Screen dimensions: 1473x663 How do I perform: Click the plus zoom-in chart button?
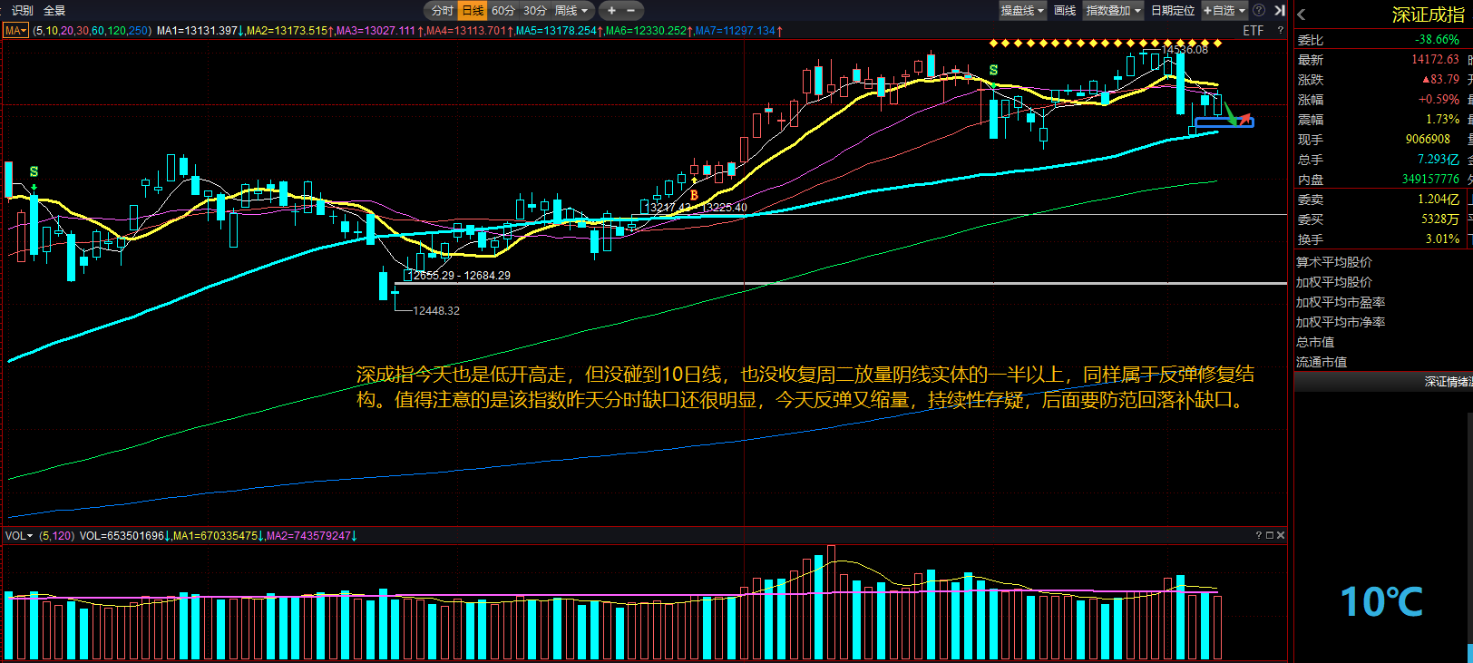(611, 11)
